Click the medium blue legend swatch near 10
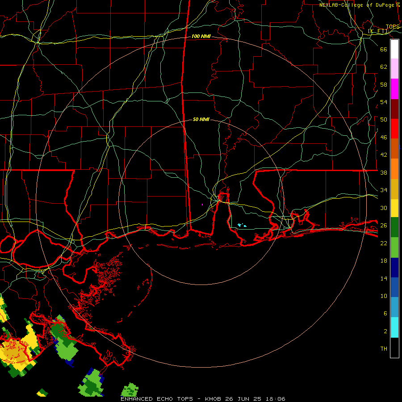This screenshot has height=402, width=402. pos(394,287)
